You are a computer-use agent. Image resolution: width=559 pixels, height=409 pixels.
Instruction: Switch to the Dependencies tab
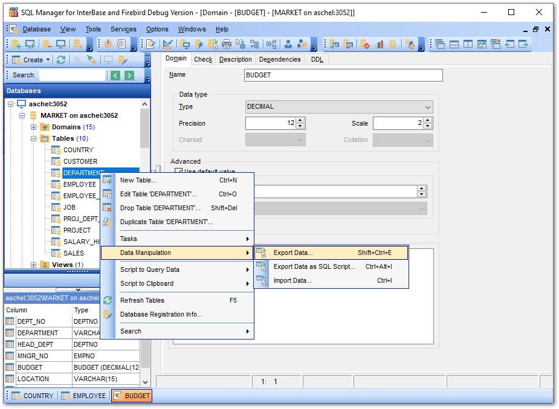coord(279,59)
